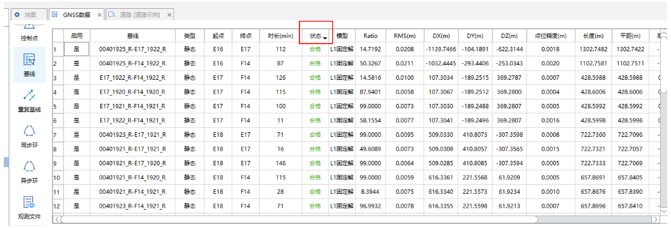Sort by the Ratio column header
Screen dimensions: 671x228
[x=370, y=36]
